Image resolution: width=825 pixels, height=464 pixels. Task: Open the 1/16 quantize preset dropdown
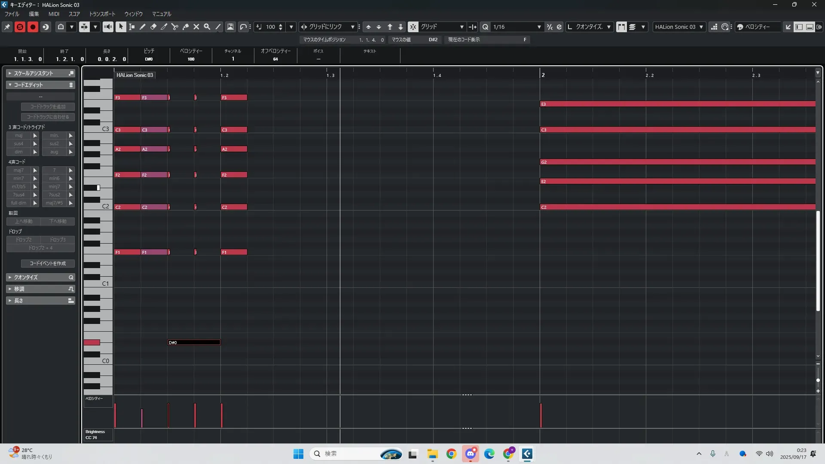539,27
